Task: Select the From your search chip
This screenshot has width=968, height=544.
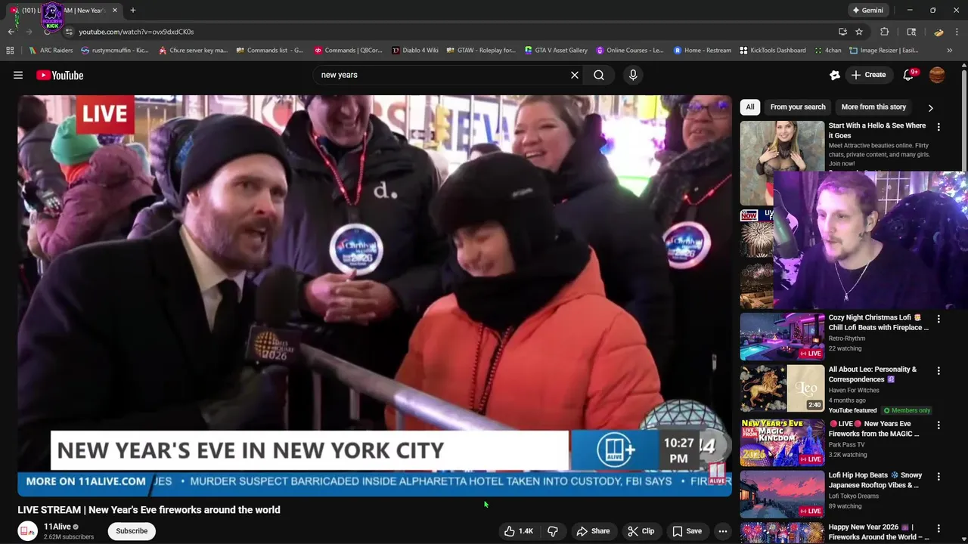Action: 798,107
